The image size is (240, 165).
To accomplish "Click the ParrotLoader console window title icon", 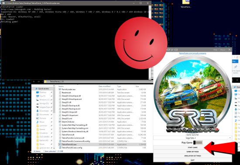I will coord(3,3).
